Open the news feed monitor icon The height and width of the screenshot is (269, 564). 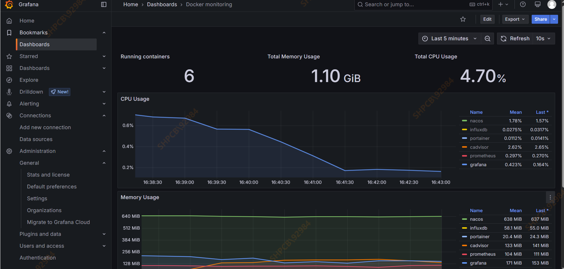tap(538, 4)
